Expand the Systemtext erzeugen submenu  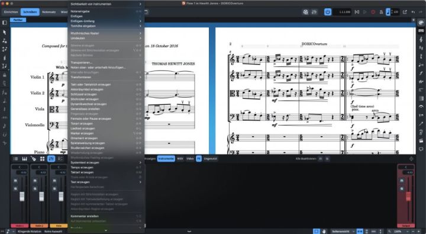(x=106, y=163)
